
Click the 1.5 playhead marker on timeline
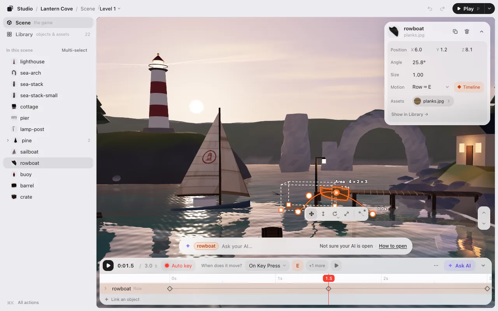click(329, 278)
